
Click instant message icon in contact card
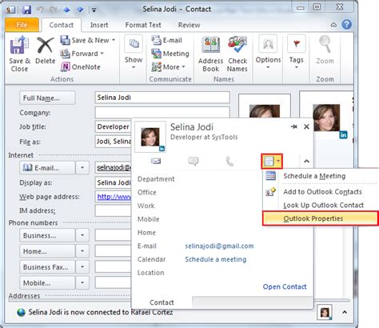point(193,161)
